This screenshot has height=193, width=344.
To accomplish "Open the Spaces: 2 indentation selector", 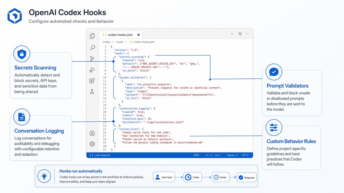I will (x=232, y=155).
